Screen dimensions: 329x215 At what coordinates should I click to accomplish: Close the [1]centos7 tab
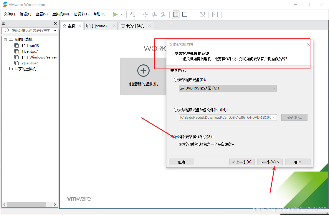pyautogui.click(x=114, y=26)
